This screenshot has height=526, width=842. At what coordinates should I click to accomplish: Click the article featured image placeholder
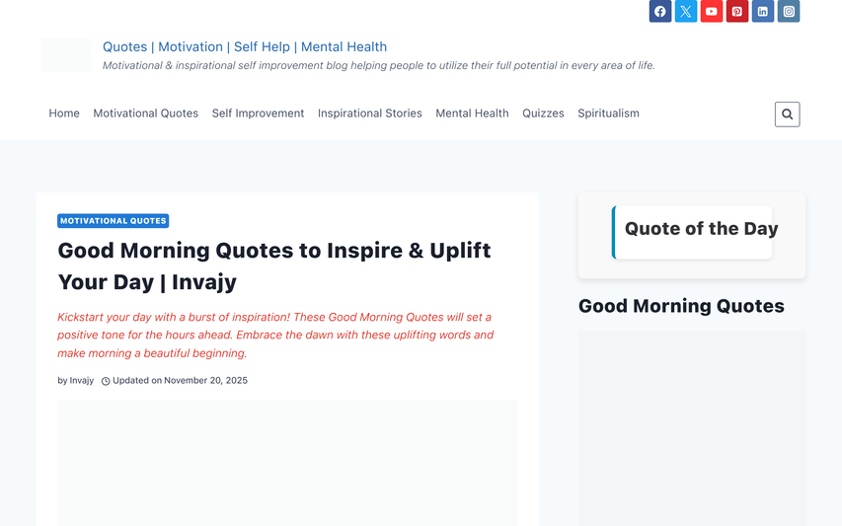[x=287, y=463]
